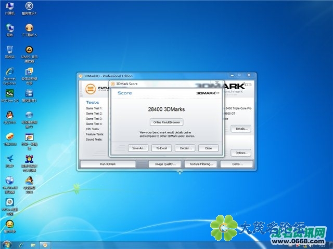
Task: Click the Game Test 3 label
Action: click(94, 119)
